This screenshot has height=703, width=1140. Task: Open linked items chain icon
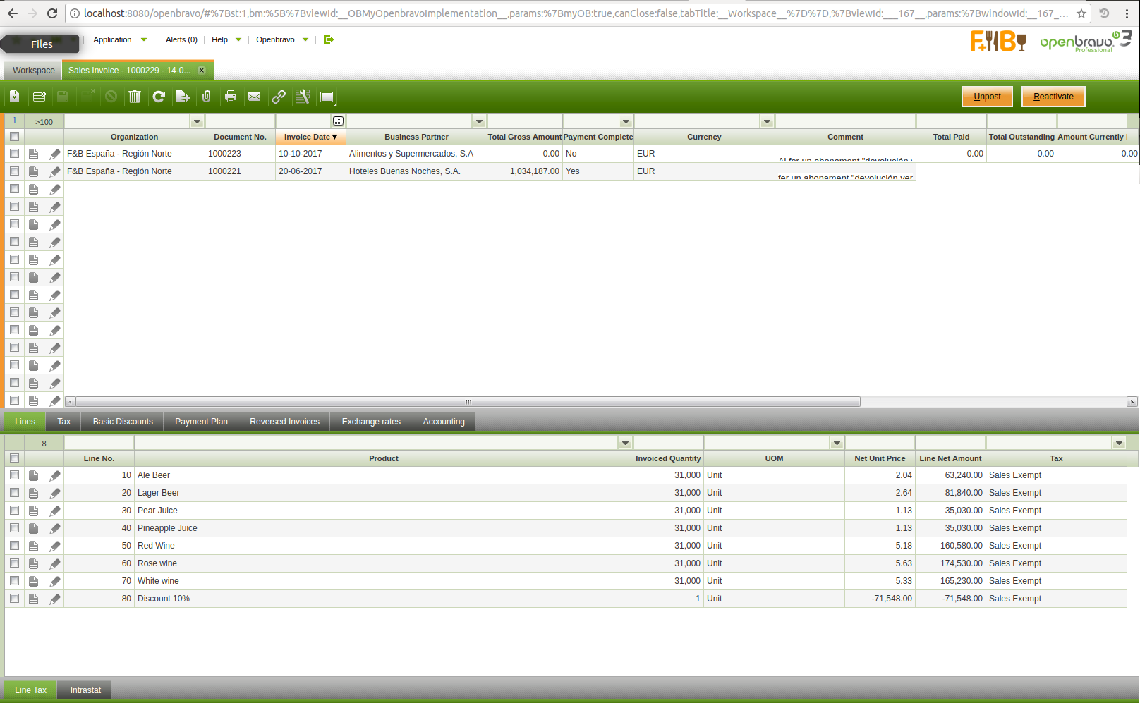coord(279,97)
